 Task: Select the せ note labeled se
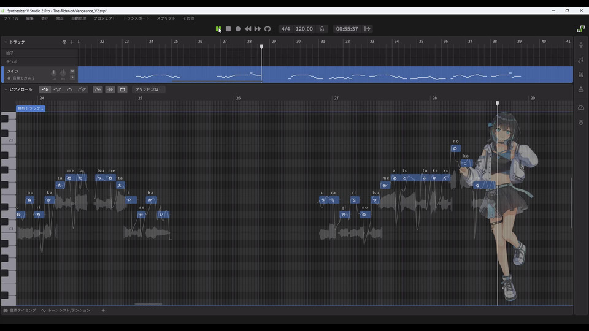142,215
